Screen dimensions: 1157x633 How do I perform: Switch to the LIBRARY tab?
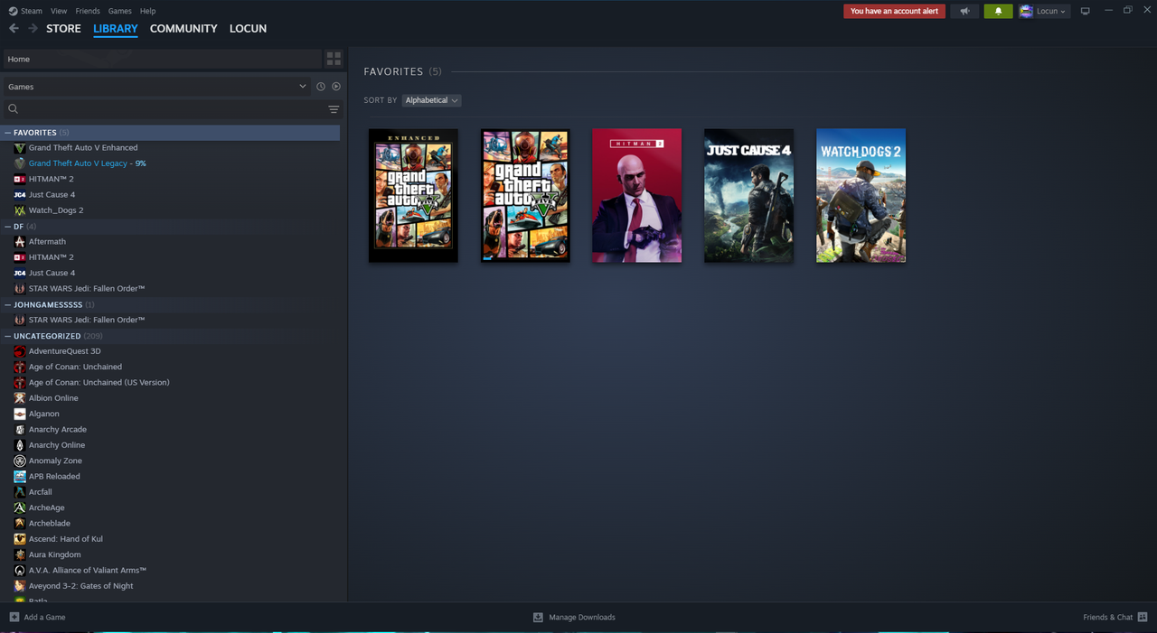pyautogui.click(x=116, y=29)
